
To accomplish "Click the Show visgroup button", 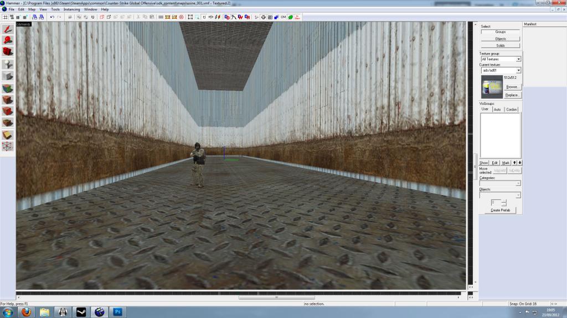I will pos(484,163).
